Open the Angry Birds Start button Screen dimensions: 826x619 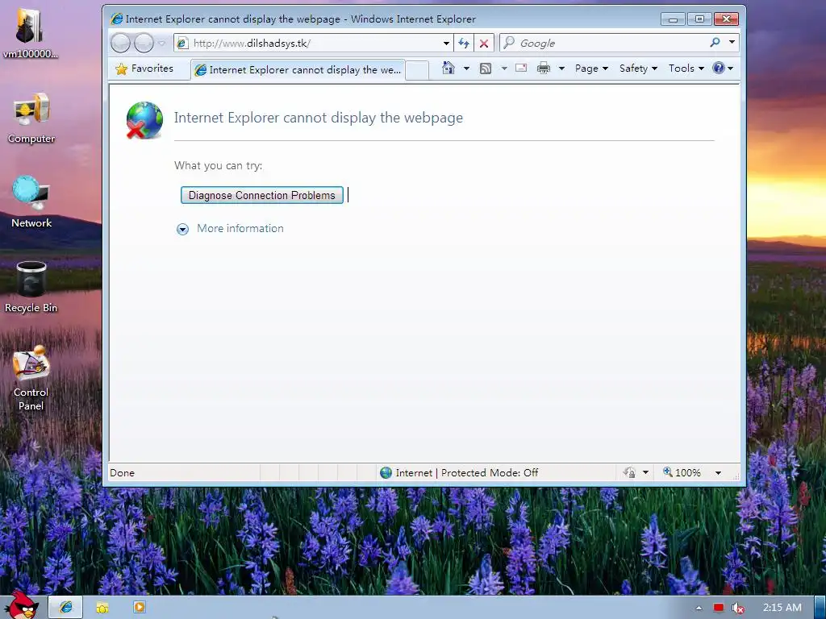pyautogui.click(x=23, y=605)
